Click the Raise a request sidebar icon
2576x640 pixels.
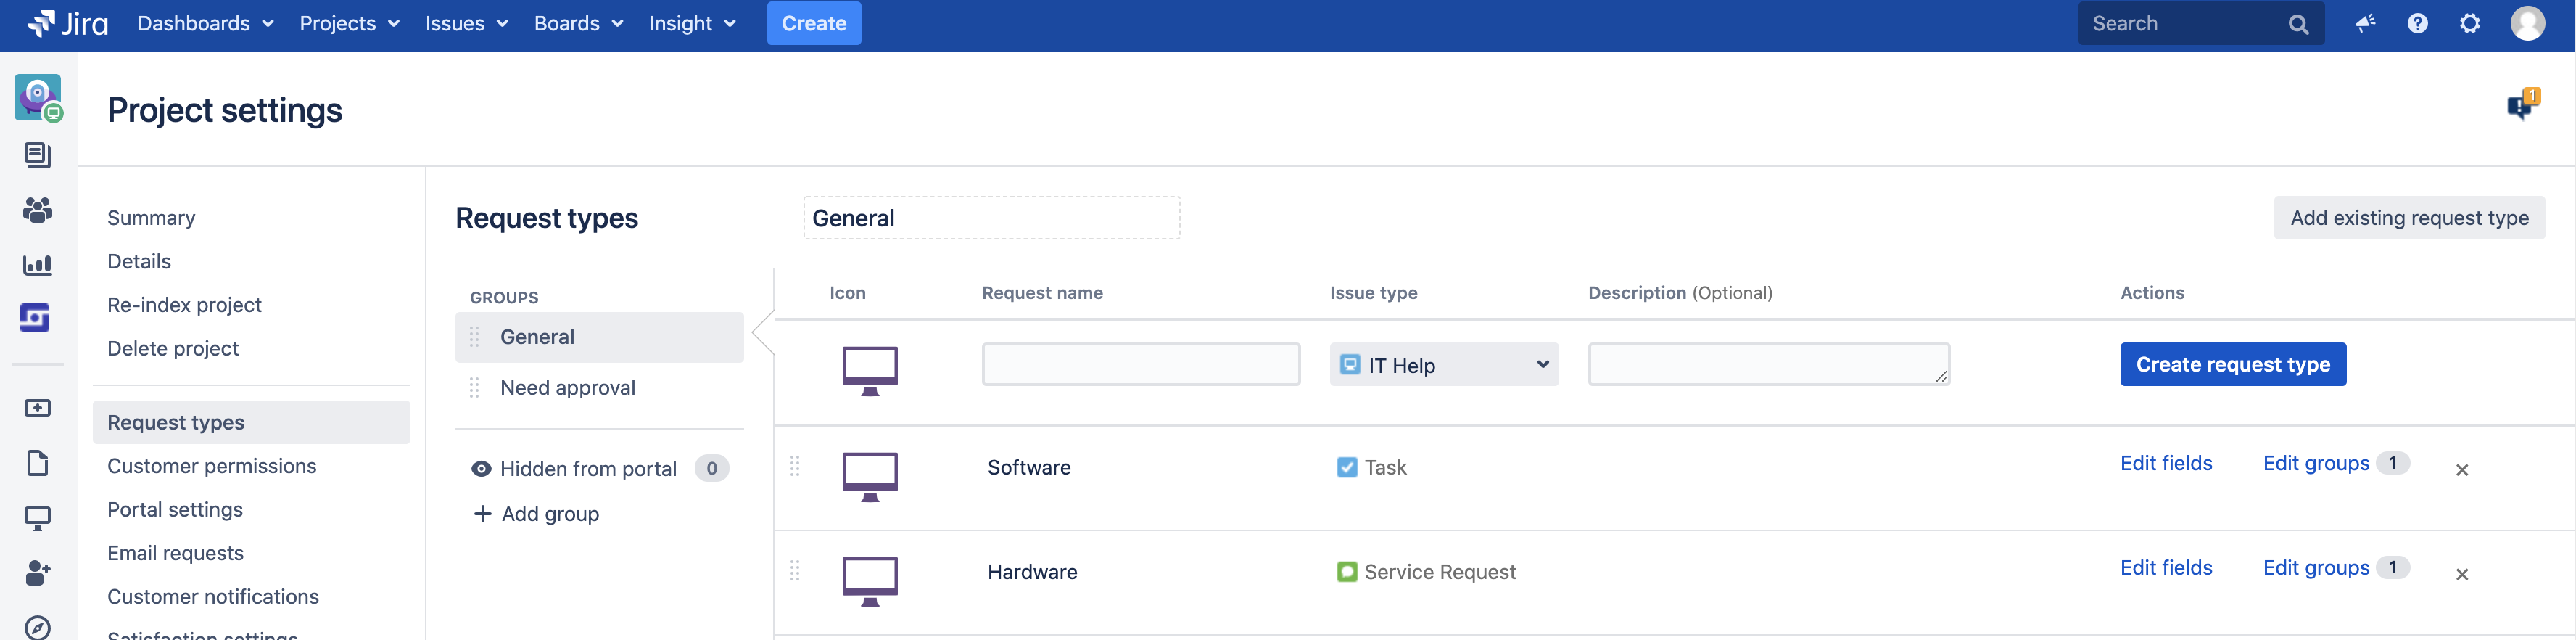tap(38, 408)
